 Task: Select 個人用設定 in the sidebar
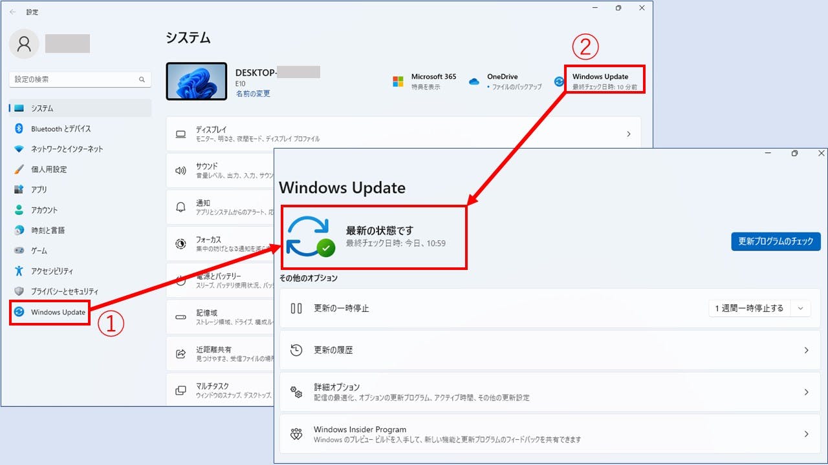(80, 169)
